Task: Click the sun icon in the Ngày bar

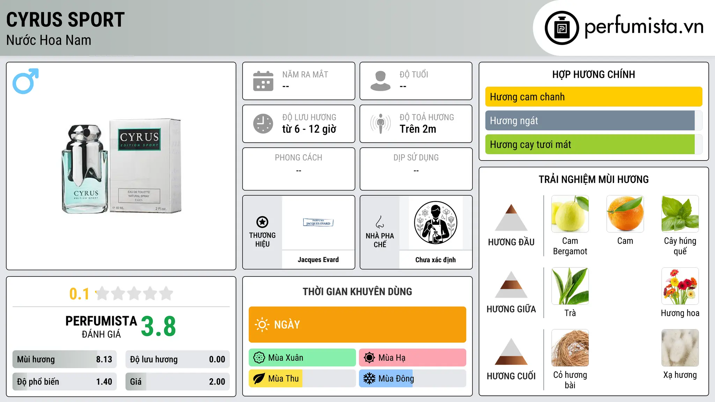Action: click(x=262, y=325)
